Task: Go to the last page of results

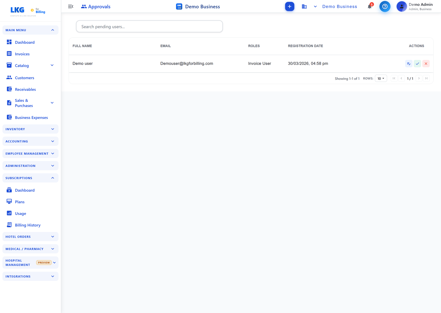Action: [426, 78]
